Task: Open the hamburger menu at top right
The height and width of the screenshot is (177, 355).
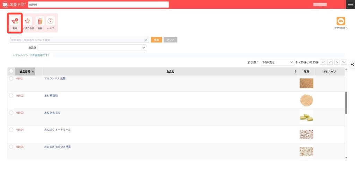Action: pos(350,4)
